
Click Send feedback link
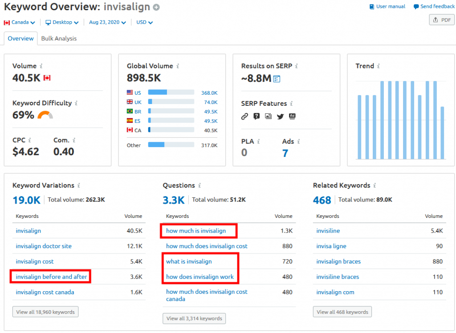tap(434, 6)
